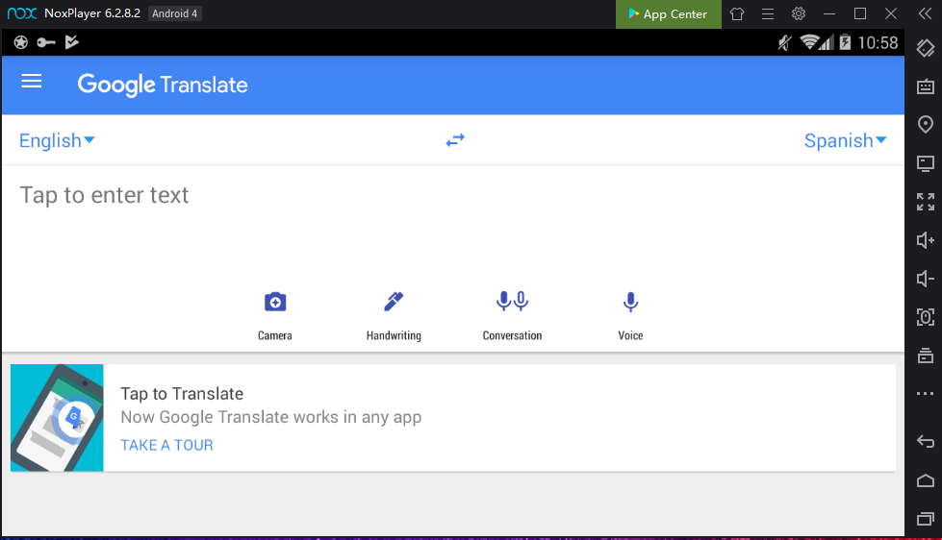Open the keyboard control sidebar icon
The height and width of the screenshot is (540, 942).
coord(926,86)
